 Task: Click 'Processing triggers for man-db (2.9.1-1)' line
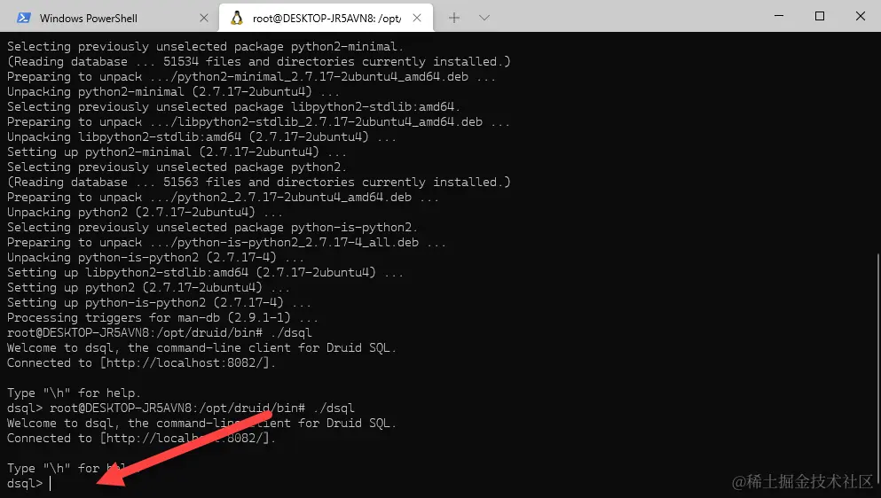pos(162,318)
